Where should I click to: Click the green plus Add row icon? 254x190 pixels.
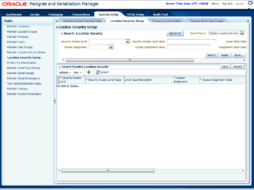pyautogui.click(x=89, y=72)
